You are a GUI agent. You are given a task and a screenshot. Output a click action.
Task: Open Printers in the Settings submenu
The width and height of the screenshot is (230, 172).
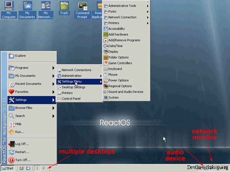coord(79,93)
